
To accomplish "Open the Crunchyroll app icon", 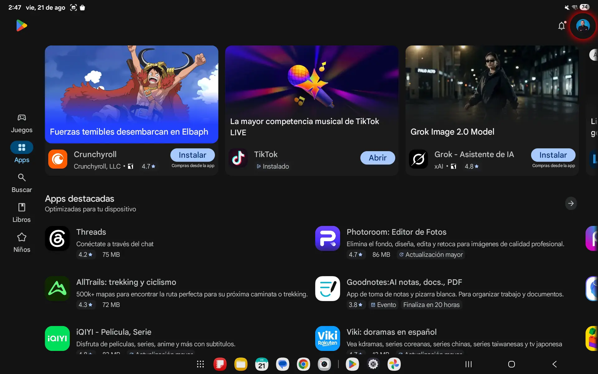I will coord(58,159).
